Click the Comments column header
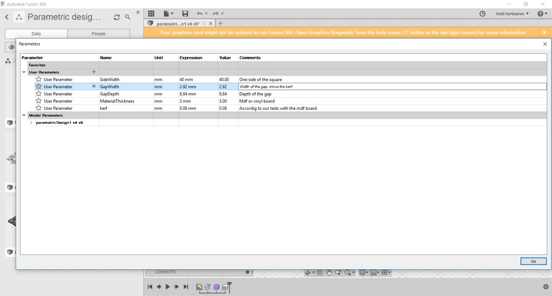The height and width of the screenshot is (296, 552). (x=392, y=58)
